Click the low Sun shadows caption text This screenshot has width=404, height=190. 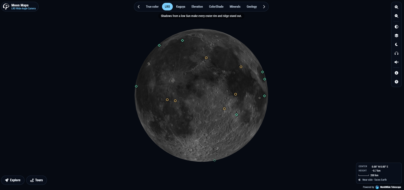click(201, 16)
